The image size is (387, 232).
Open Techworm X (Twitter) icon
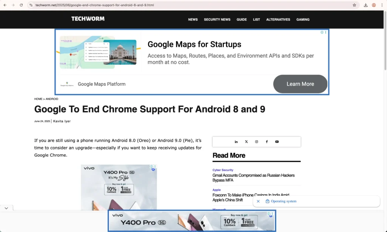click(x=246, y=141)
